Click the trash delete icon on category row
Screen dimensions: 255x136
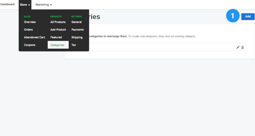pyautogui.click(x=242, y=47)
